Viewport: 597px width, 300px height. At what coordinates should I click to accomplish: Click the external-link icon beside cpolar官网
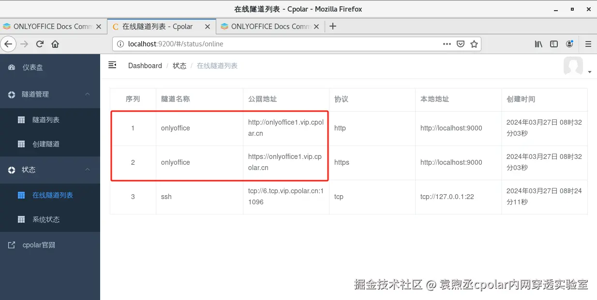pyautogui.click(x=12, y=245)
